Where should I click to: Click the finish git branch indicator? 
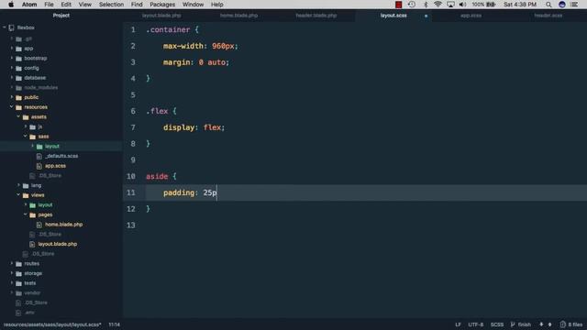point(520,324)
